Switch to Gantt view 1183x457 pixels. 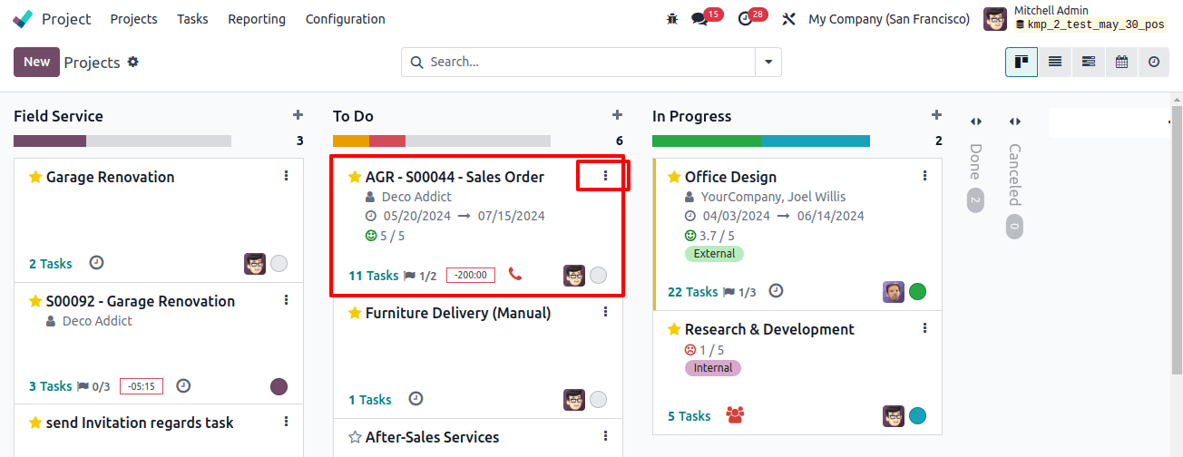pos(1089,62)
